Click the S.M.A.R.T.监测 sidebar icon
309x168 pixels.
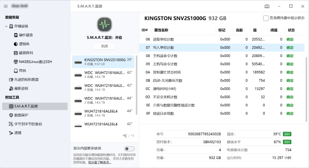(11, 106)
